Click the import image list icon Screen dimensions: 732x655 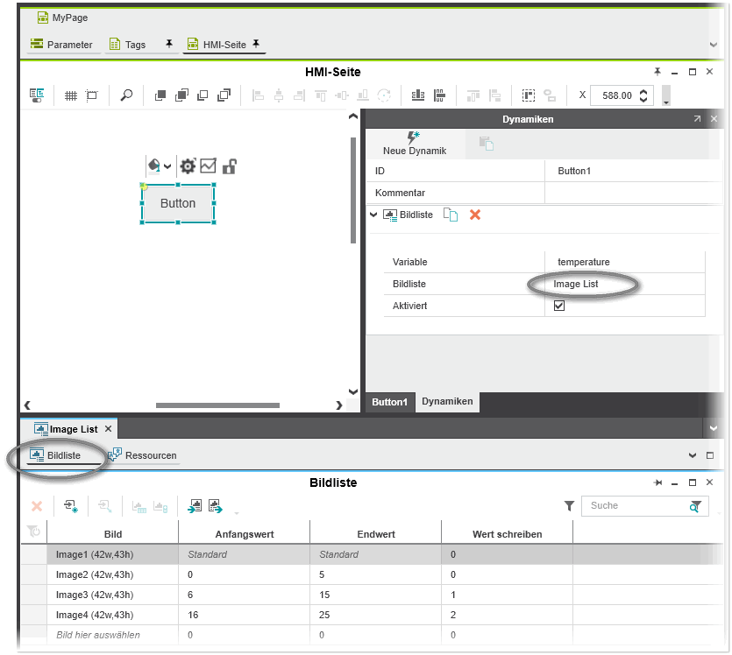(x=194, y=506)
